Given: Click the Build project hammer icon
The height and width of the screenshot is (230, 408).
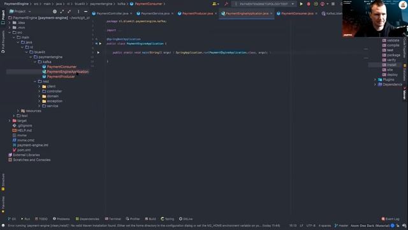Looking at the screenshot, I should (226, 4).
